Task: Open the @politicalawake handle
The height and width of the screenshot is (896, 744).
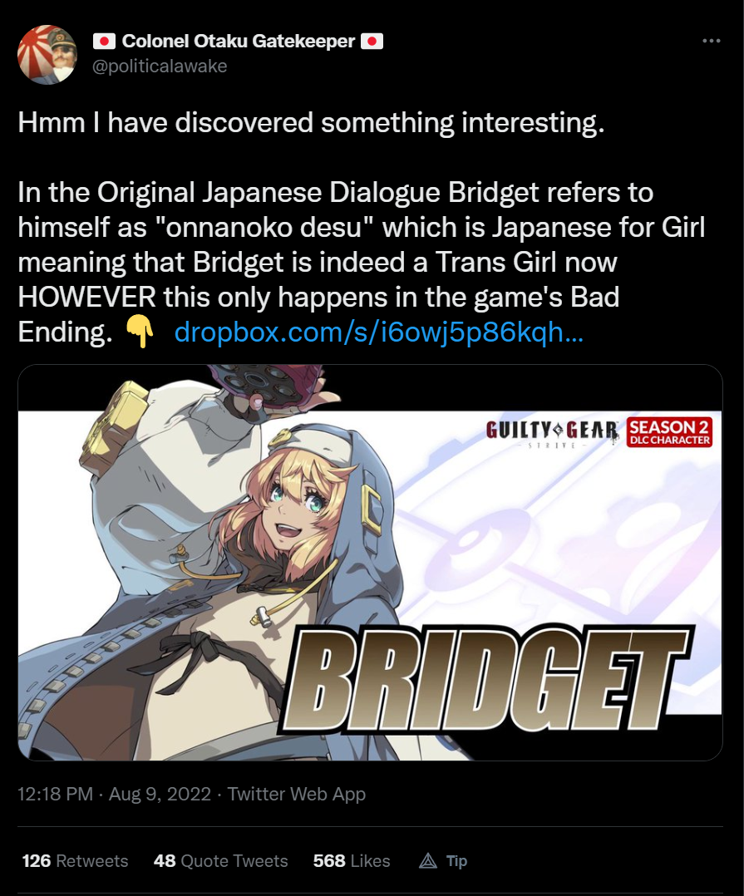Action: [160, 66]
